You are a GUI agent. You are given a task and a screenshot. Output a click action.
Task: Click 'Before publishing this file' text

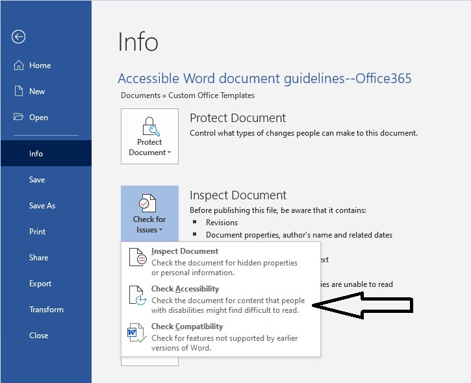278,210
